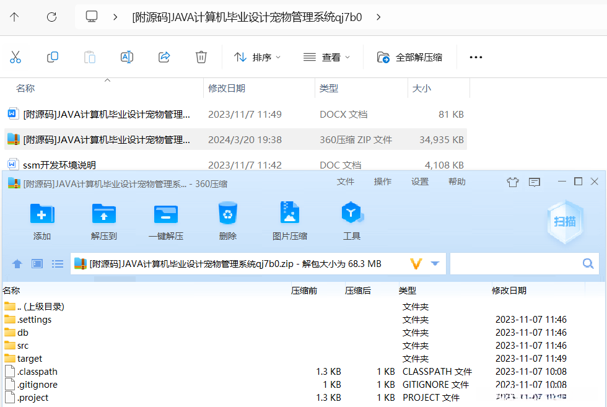
Task: Click the 解压到 extract to icon
Action: [104, 221]
